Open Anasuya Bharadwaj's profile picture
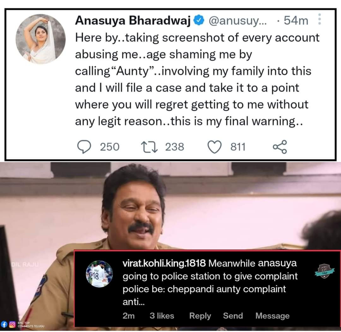Image resolution: width=341 pixels, height=332 pixels. (40, 39)
